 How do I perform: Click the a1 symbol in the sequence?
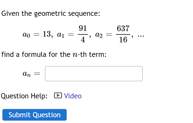coord(61,35)
